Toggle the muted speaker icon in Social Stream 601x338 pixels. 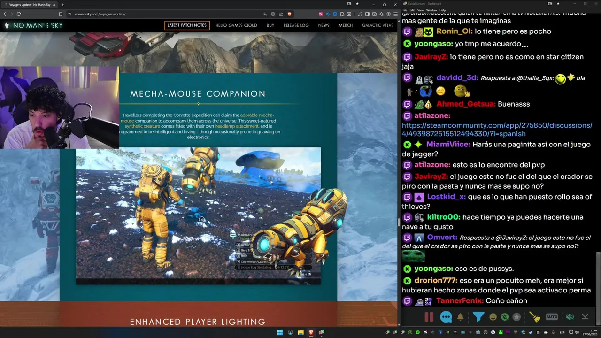click(570, 317)
